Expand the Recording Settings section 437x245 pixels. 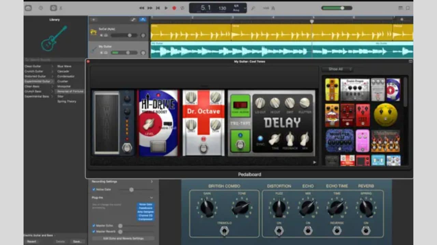click(152, 182)
